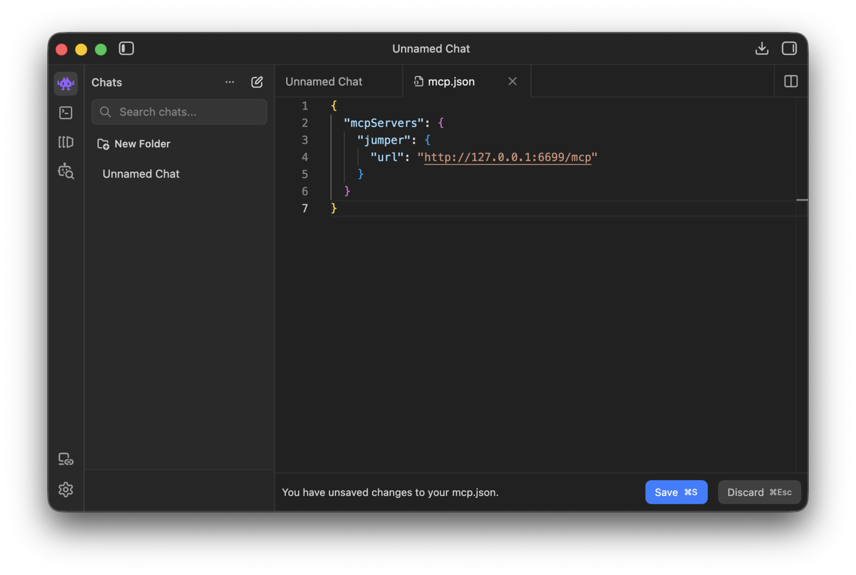The image size is (856, 575).
Task: Open the terminal panel from the sidebar
Action: (65, 112)
